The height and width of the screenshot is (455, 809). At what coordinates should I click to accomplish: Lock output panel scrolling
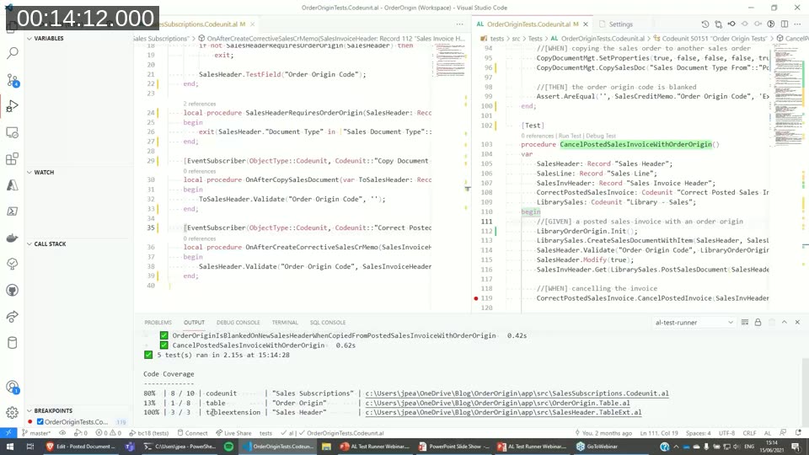click(758, 323)
